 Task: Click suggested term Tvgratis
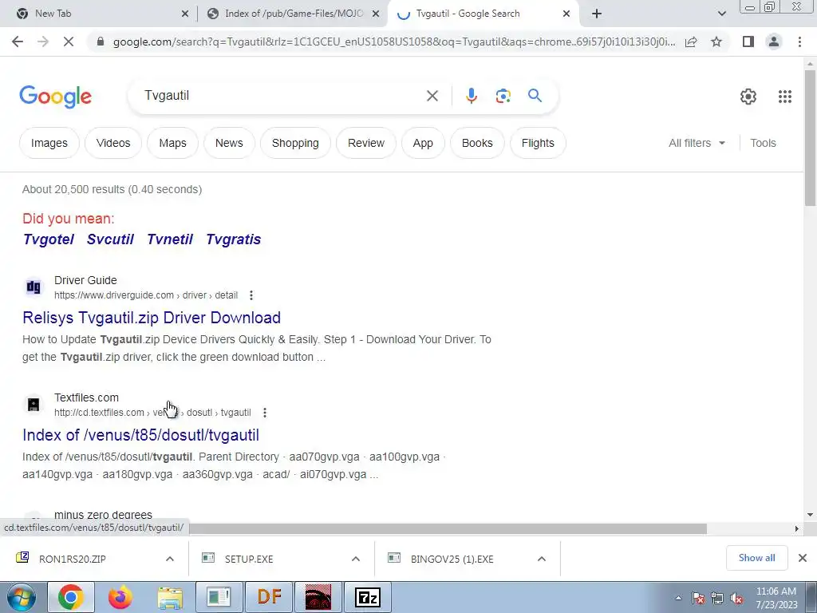pos(234,239)
